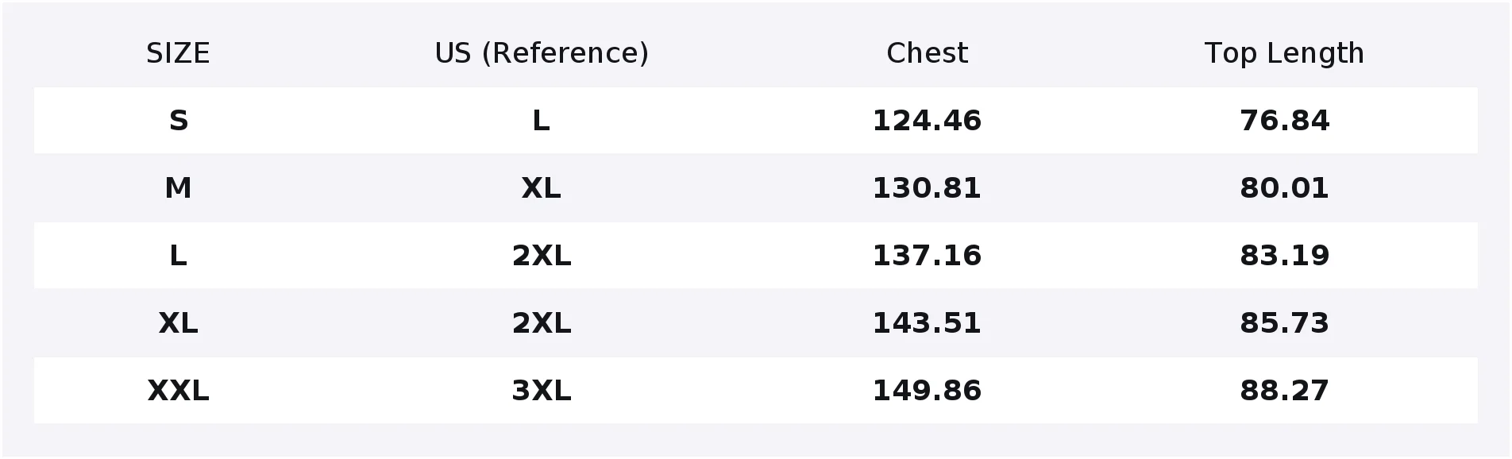Click the 143.51 chest value

coord(927,323)
